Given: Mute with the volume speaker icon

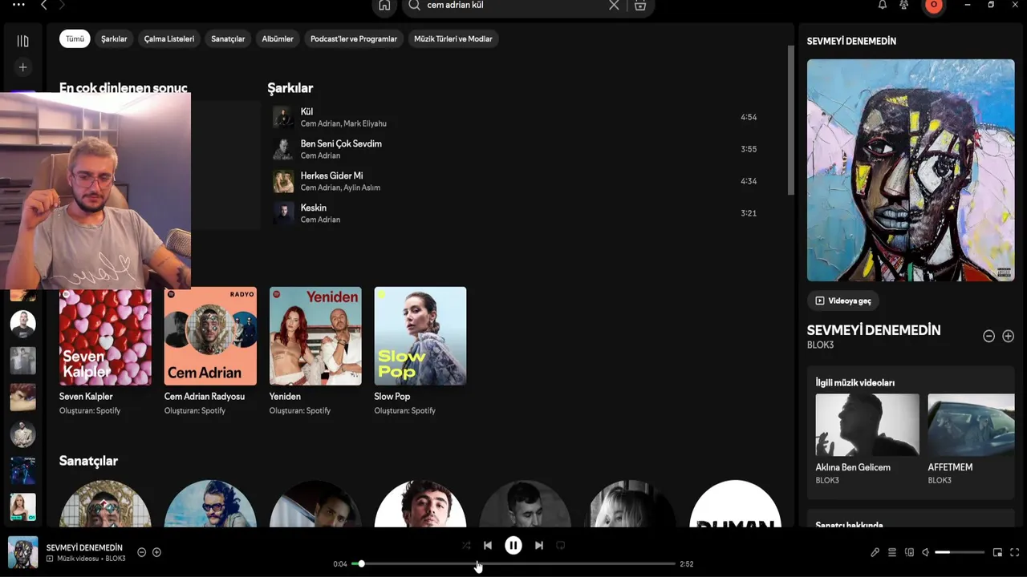Looking at the screenshot, I should (925, 552).
